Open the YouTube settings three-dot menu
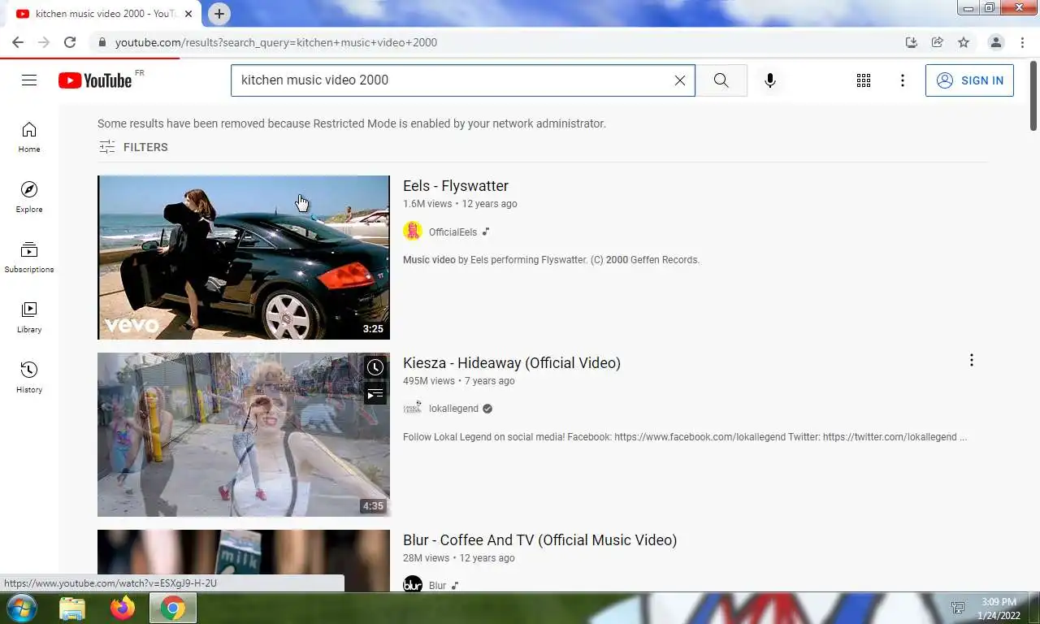Viewport: 1040px width, 624px height. pos(903,80)
